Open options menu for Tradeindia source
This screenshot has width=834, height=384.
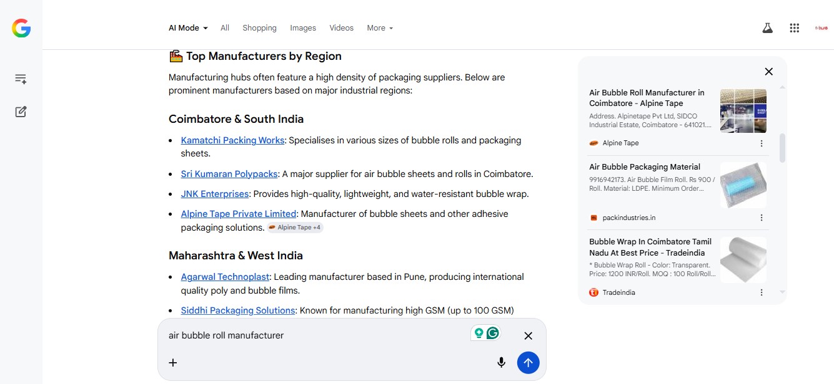click(762, 292)
